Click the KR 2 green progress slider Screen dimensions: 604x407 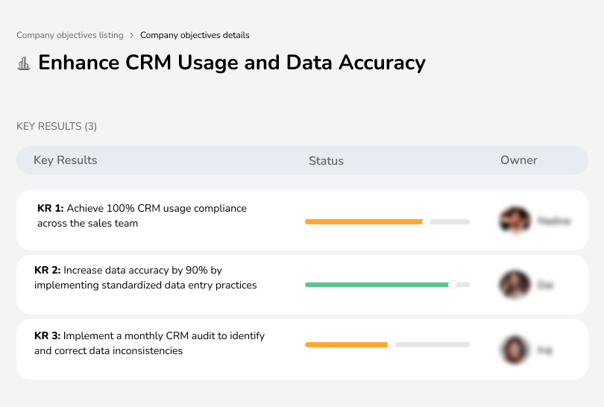pos(387,285)
